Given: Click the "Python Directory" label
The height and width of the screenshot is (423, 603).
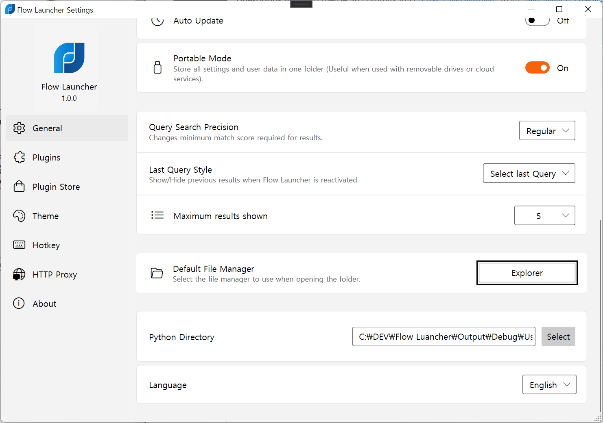Looking at the screenshot, I should pyautogui.click(x=181, y=337).
